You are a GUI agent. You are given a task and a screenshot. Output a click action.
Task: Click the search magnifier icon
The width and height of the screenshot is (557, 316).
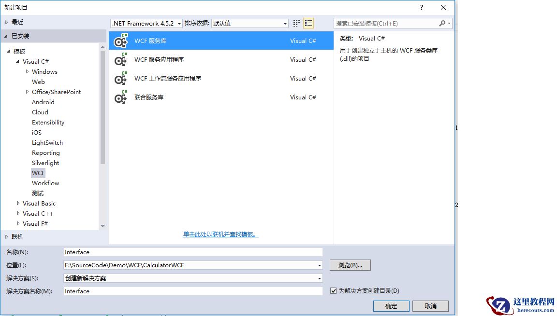(x=442, y=23)
